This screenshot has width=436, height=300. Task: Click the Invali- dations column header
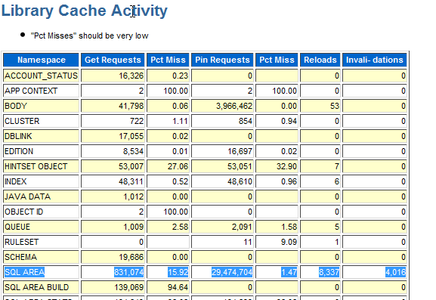pos(374,60)
